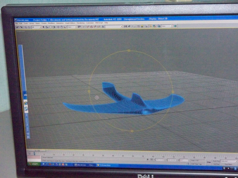Screen dimensions: 238x178
Task: Open the reference coordinate View dropdown
Action: [x=72, y=27]
